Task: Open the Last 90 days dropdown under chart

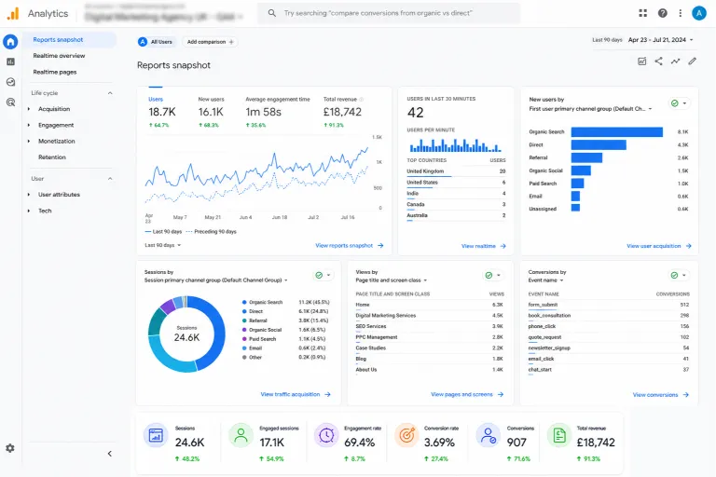Action: 163,245
